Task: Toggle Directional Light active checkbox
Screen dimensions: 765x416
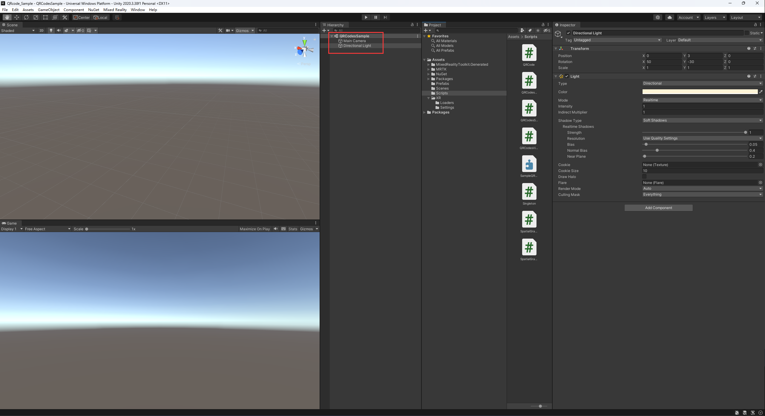Action: click(x=568, y=33)
